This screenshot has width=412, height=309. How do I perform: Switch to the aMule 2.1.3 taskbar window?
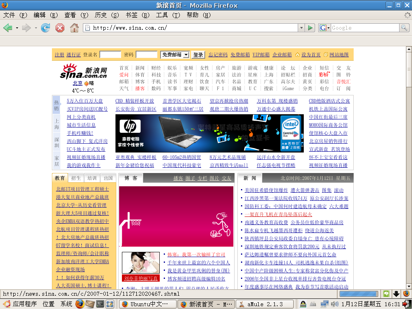pos(265,304)
